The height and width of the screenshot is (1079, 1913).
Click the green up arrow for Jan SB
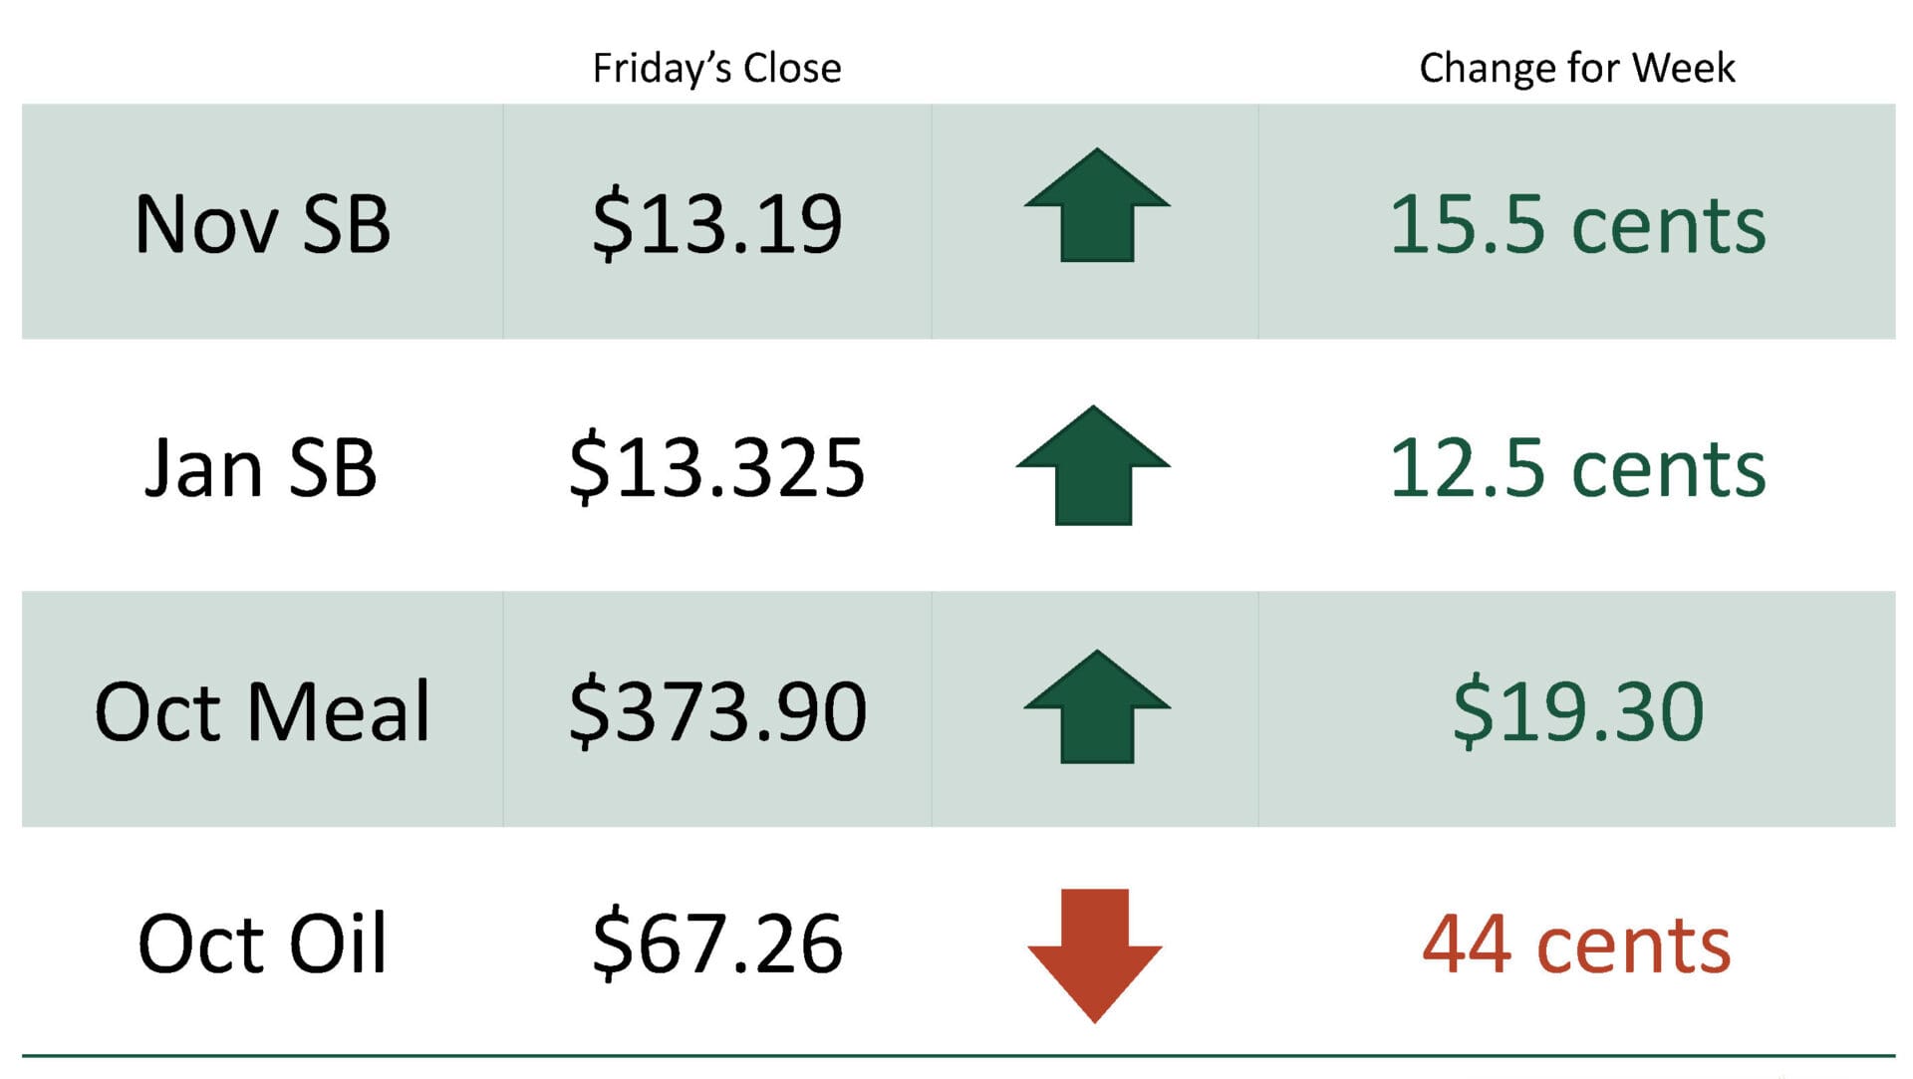[1093, 465]
